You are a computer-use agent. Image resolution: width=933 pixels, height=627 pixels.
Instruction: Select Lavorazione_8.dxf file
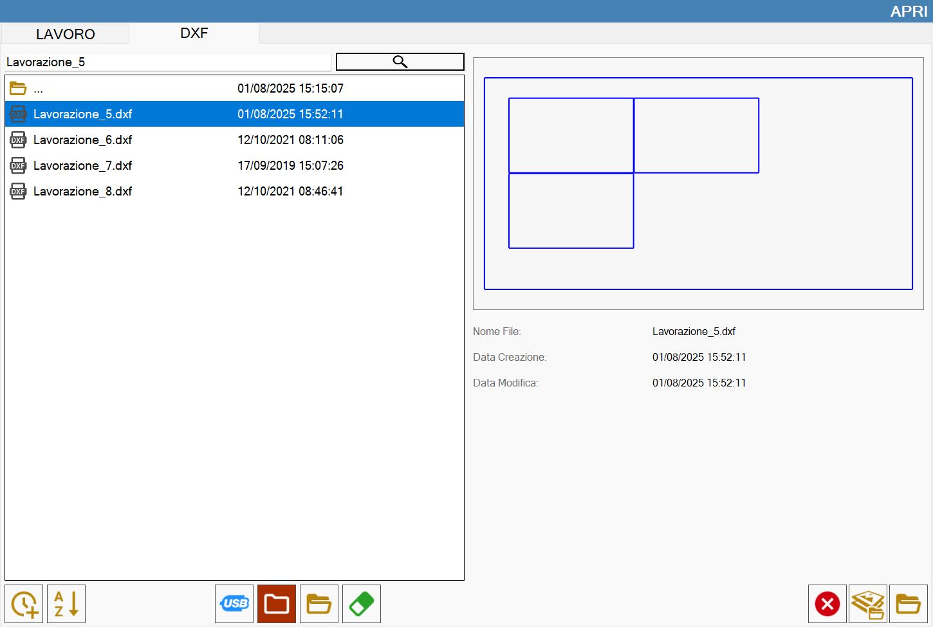234,191
